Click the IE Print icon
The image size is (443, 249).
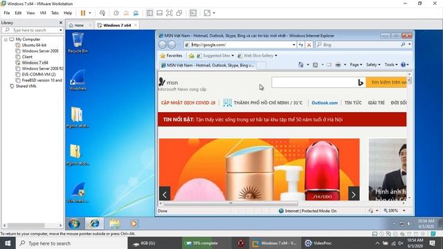click(338, 64)
